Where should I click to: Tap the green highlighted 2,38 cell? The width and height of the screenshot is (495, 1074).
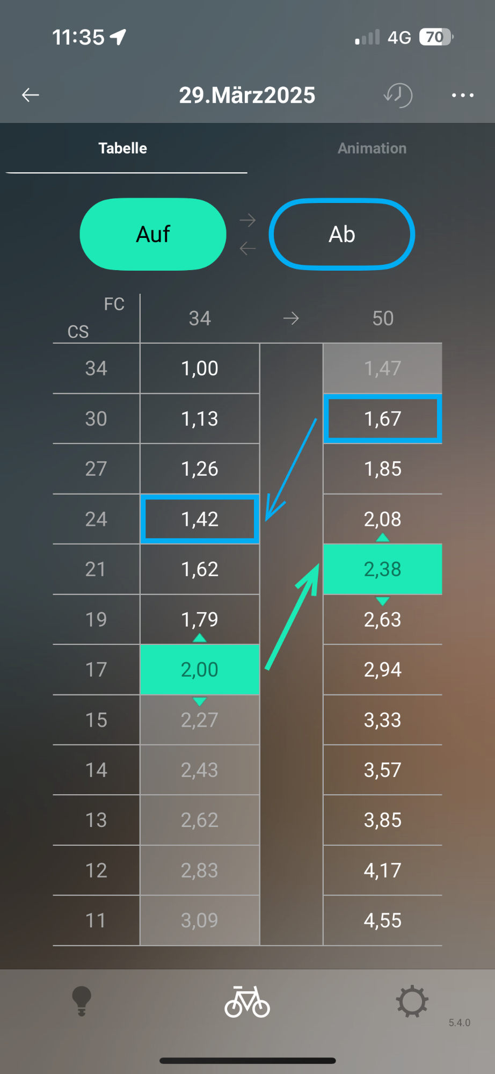click(382, 569)
